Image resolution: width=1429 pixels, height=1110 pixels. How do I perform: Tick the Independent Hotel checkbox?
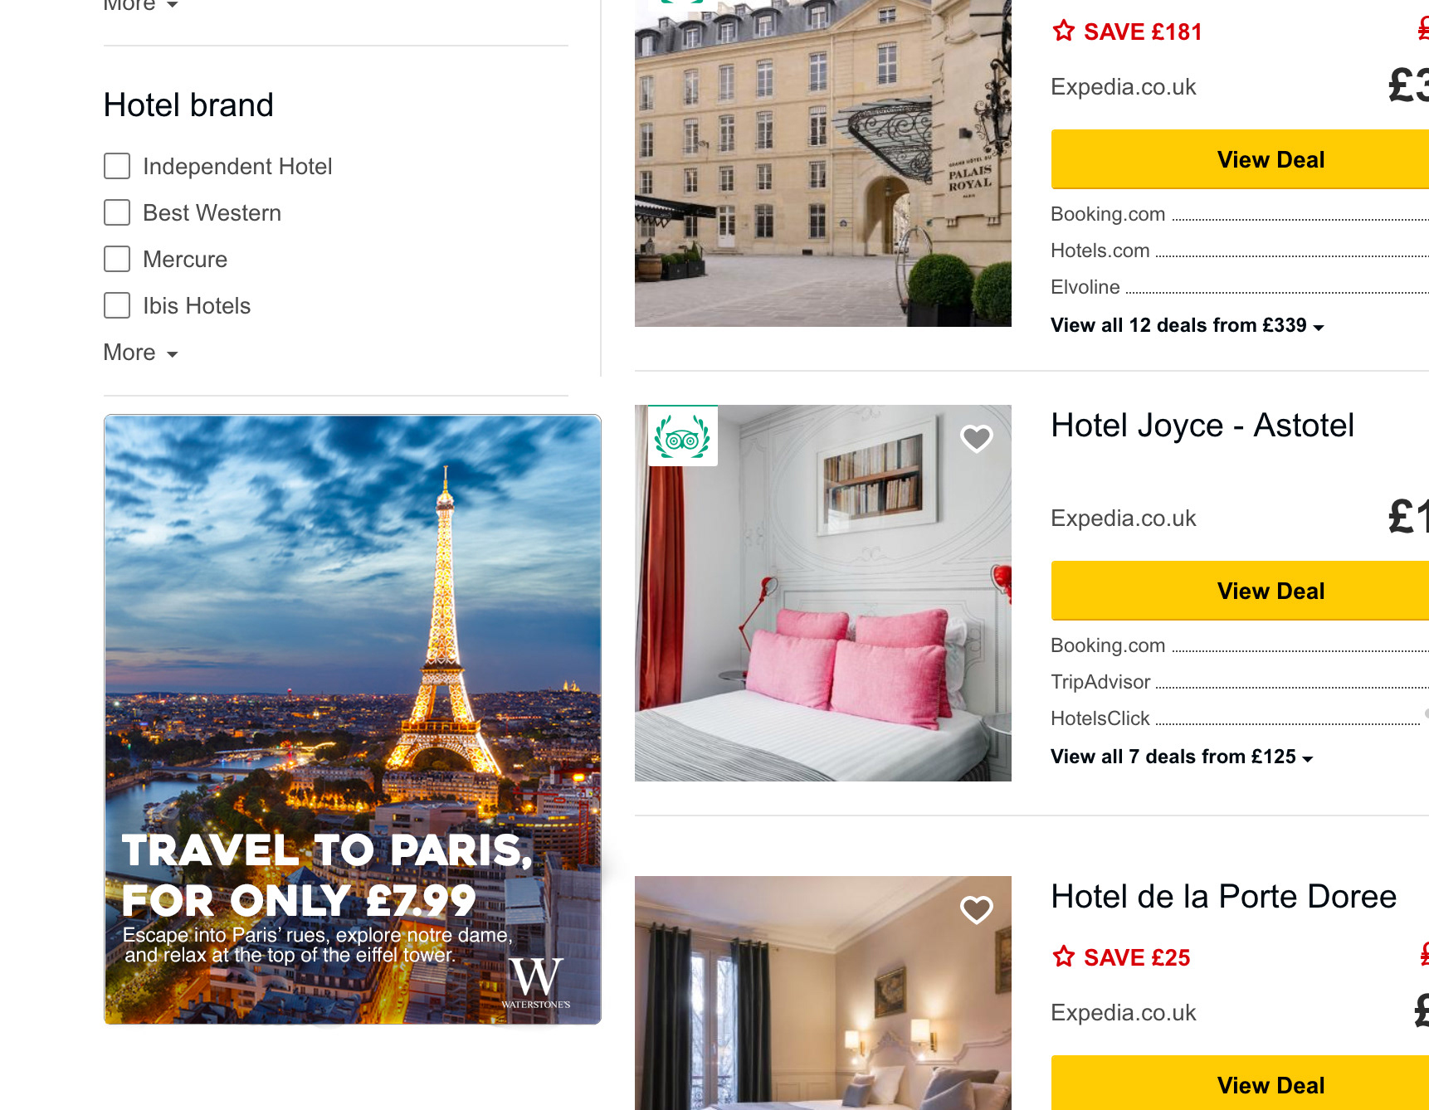[x=117, y=166]
